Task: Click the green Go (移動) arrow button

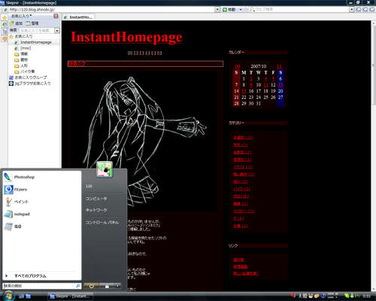Action: click(225, 10)
